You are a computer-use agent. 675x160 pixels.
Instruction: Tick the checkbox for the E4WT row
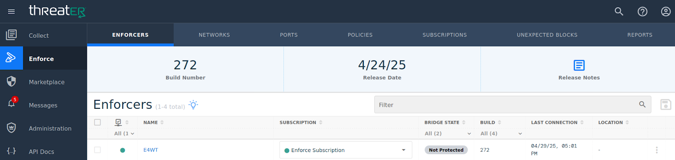[97, 150]
